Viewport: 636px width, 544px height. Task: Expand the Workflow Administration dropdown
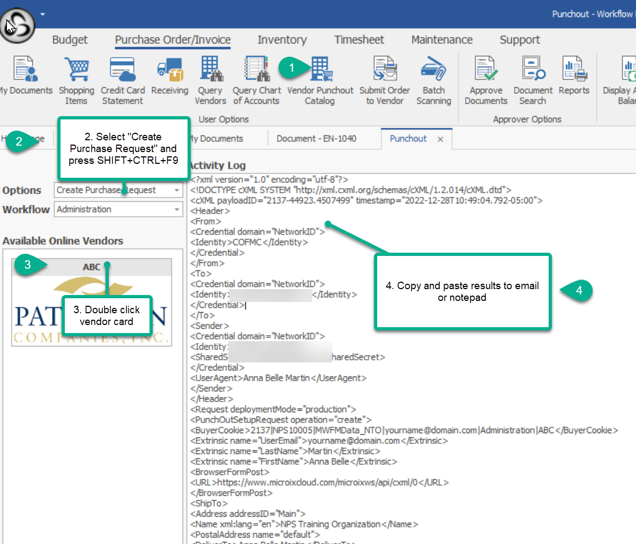click(x=177, y=209)
